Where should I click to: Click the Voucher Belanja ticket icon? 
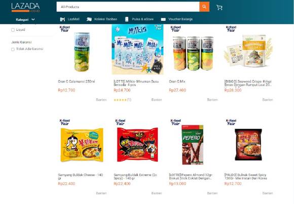163,19
